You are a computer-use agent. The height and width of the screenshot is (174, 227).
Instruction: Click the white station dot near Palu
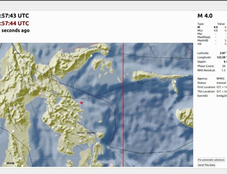[x=15, y=52]
